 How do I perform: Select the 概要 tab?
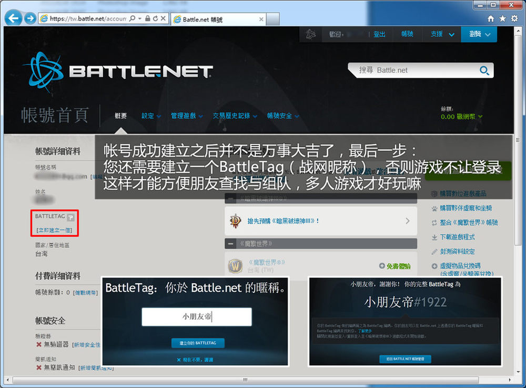click(121, 116)
